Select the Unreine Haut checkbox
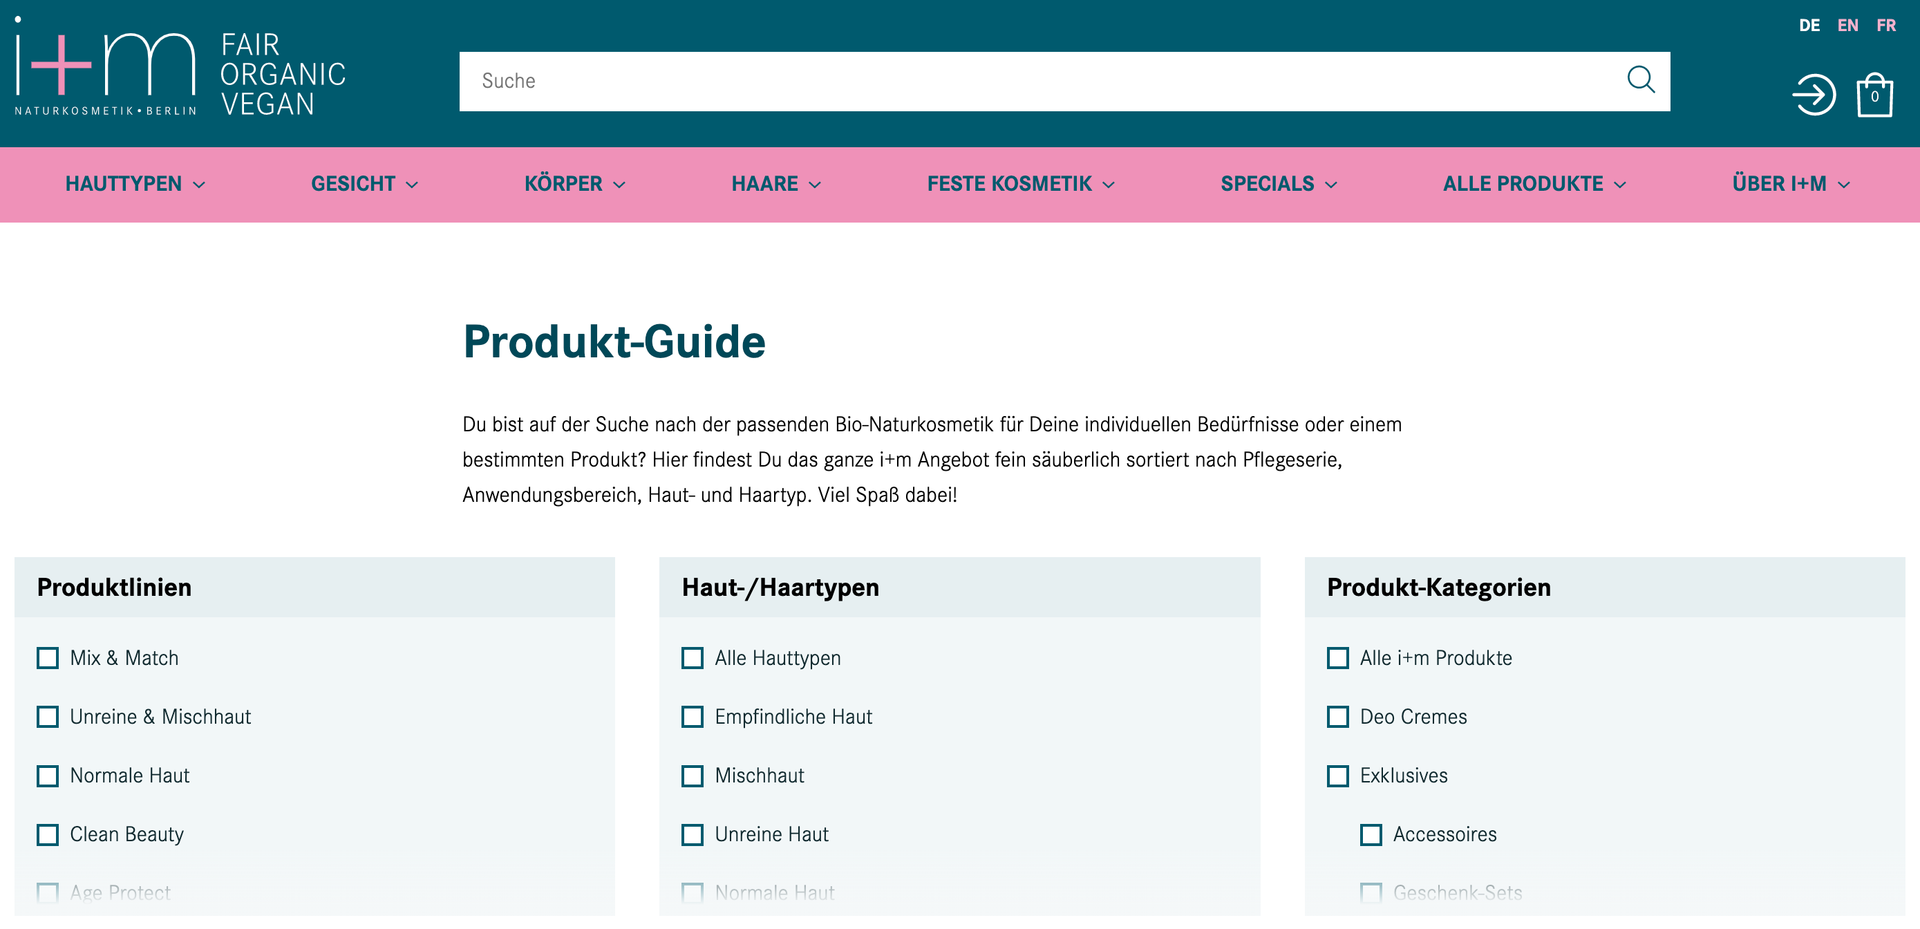 [x=693, y=834]
